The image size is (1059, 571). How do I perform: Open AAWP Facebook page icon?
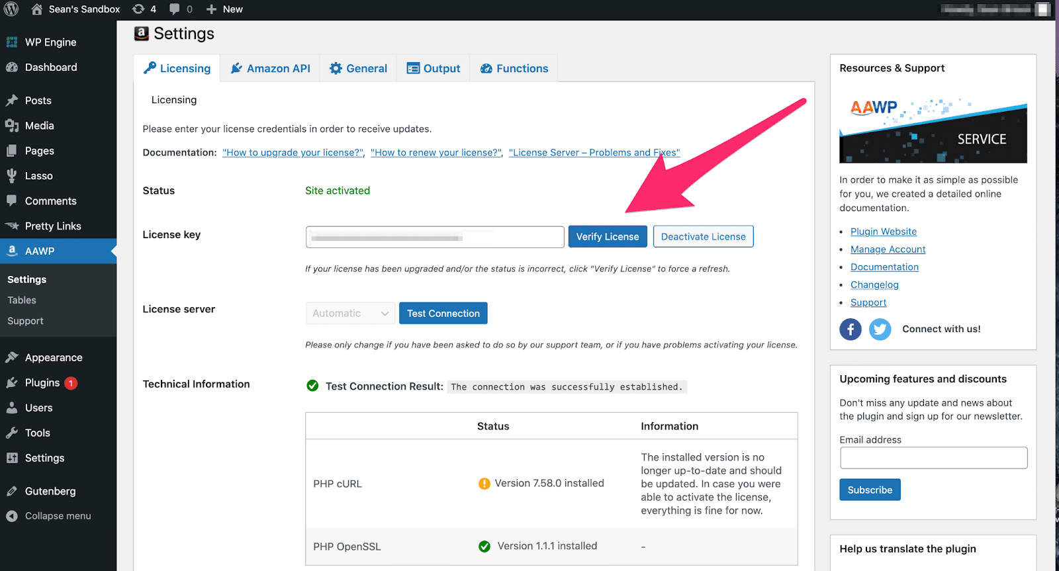coord(851,329)
